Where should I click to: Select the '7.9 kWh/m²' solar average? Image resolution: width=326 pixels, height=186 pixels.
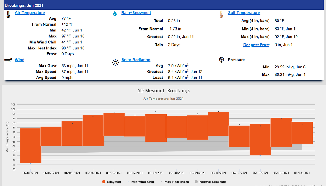[178, 66]
